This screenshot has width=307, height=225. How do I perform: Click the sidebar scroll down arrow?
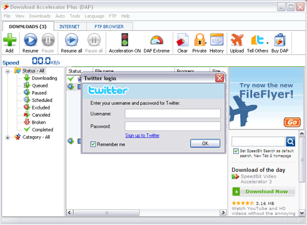tap(302, 212)
